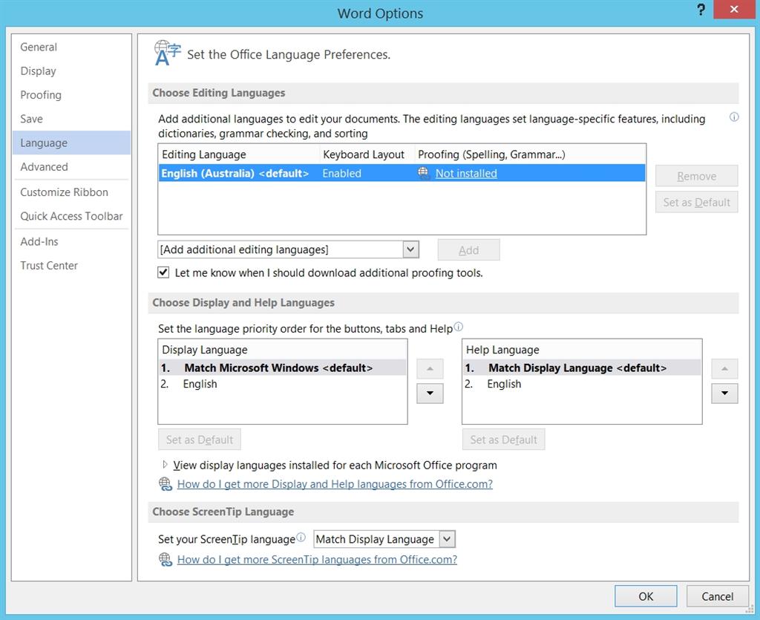Go to the Save options category
This screenshot has width=760, height=620.
[72, 119]
